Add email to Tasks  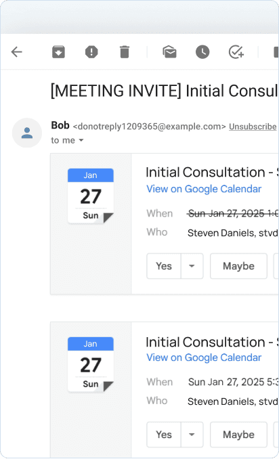(x=236, y=52)
